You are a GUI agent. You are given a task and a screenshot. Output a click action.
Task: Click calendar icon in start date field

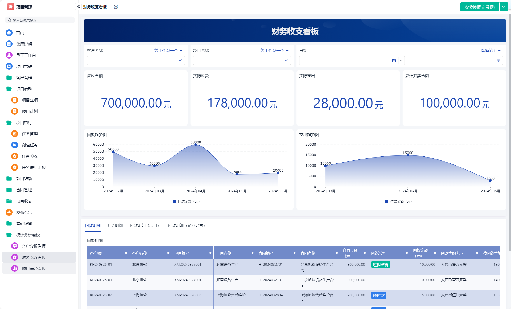(x=394, y=61)
